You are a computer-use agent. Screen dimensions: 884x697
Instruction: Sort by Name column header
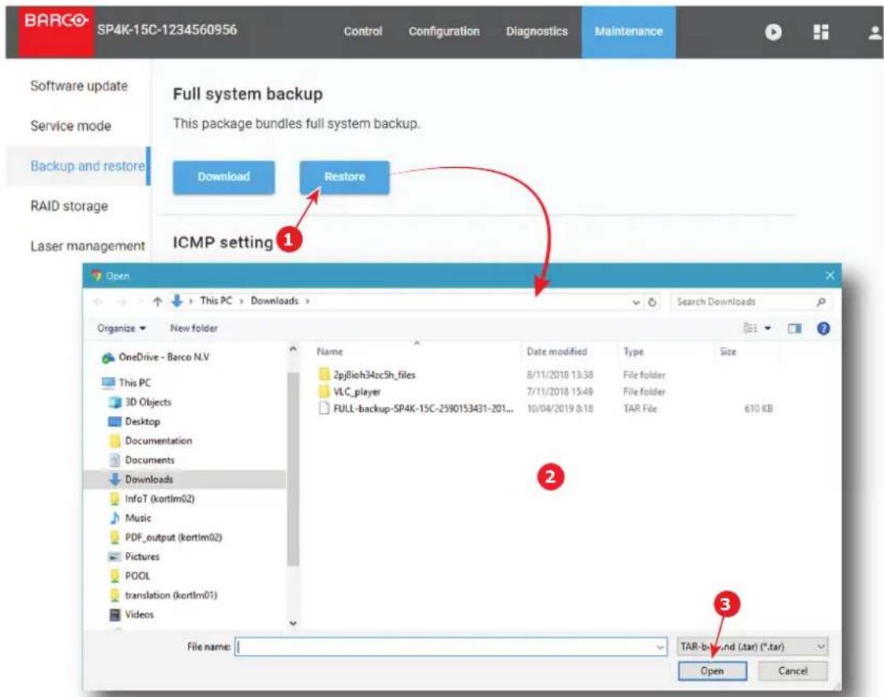click(x=330, y=352)
